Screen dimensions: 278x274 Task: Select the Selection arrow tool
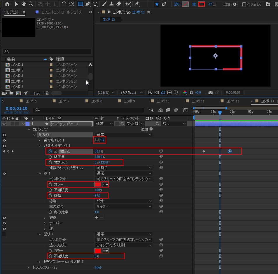pyautogui.click(x=16, y=4)
